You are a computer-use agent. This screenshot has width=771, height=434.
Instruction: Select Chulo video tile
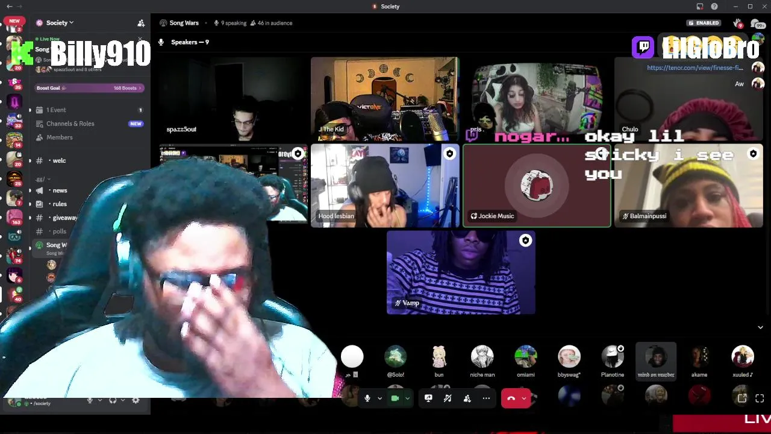click(688, 99)
